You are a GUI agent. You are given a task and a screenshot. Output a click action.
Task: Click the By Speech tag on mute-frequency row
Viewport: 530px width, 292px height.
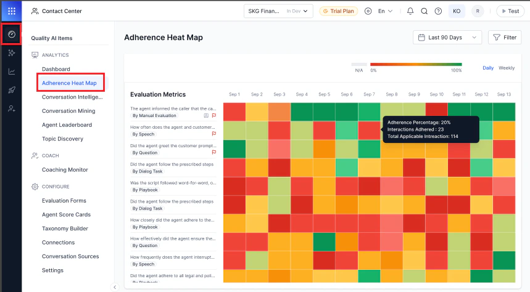143,134
